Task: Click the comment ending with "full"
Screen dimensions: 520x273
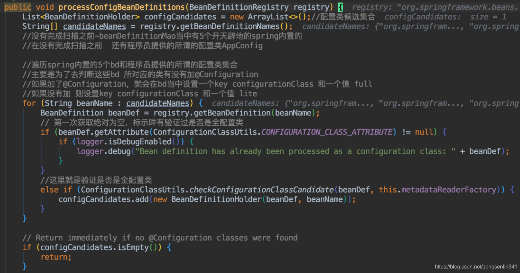Action: 197,84
